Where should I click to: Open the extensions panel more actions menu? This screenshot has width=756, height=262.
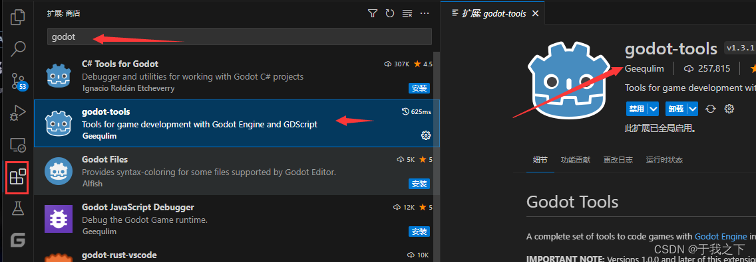pyautogui.click(x=425, y=13)
